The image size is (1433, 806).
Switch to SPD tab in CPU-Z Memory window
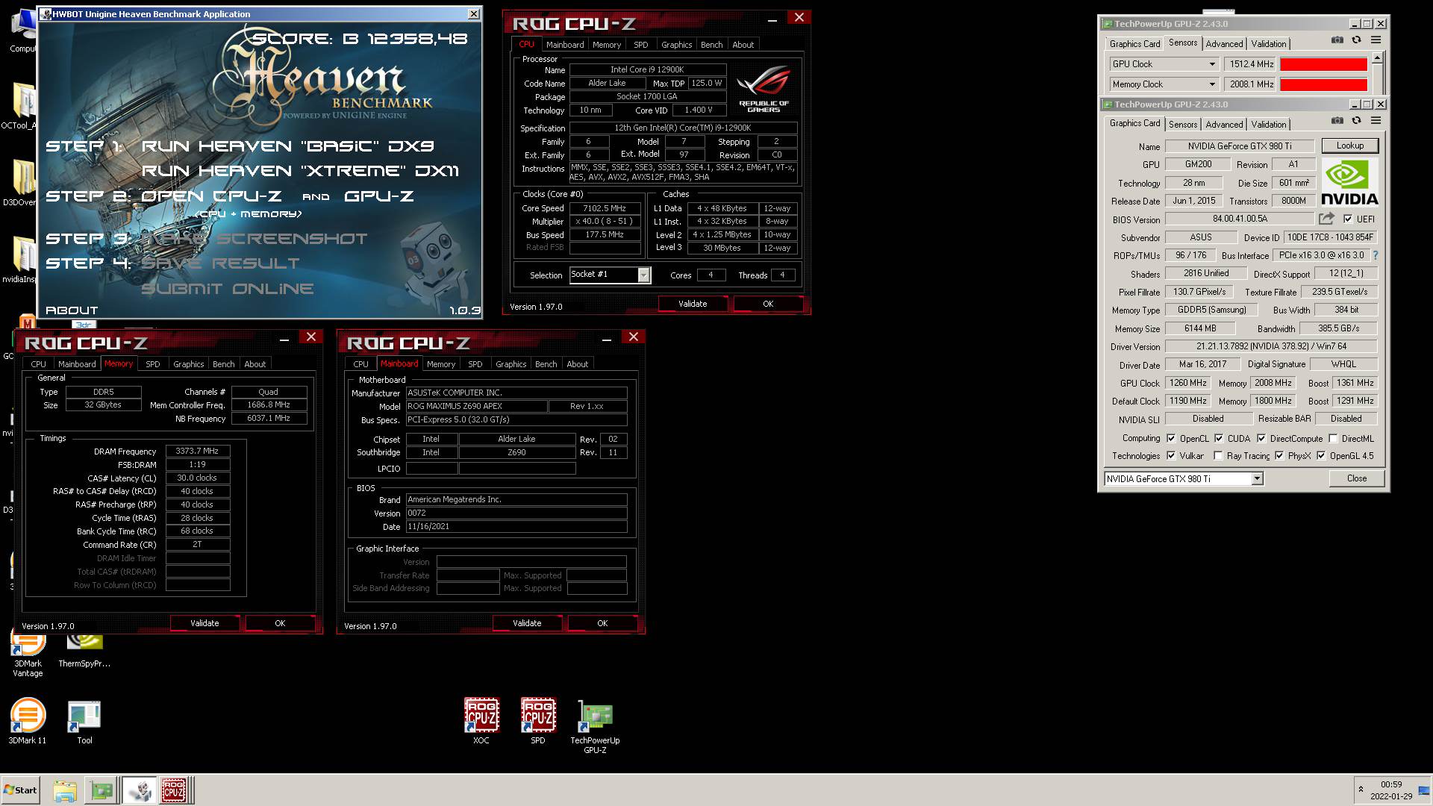[x=152, y=364]
